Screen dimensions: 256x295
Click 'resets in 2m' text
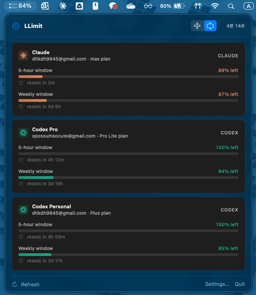41,83
